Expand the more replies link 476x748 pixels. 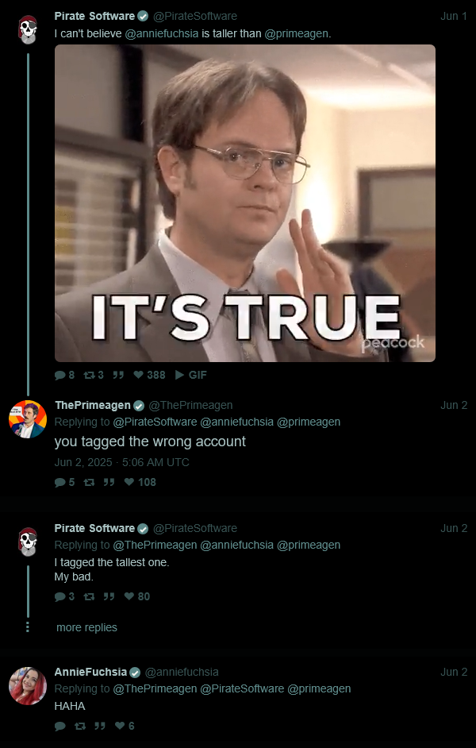click(x=86, y=627)
